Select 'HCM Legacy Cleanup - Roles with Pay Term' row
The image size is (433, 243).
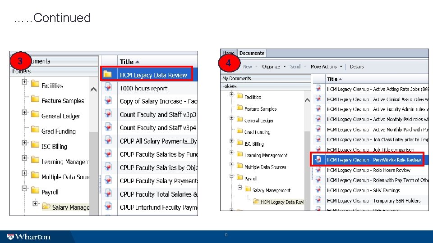click(371, 180)
